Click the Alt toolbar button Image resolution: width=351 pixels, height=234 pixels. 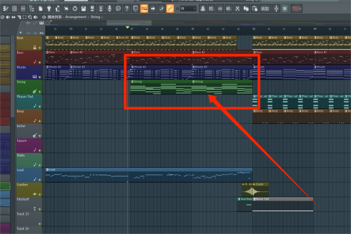coord(220,9)
